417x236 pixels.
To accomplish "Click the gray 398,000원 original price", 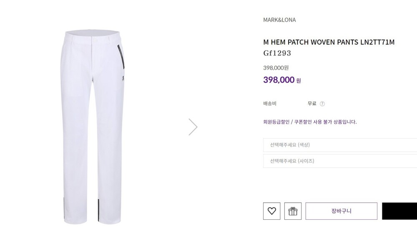I will 276,68.
